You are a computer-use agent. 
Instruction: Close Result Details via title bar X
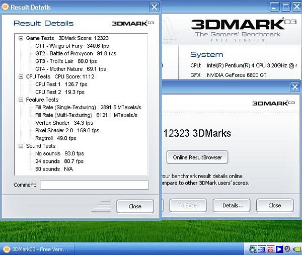point(155,7)
